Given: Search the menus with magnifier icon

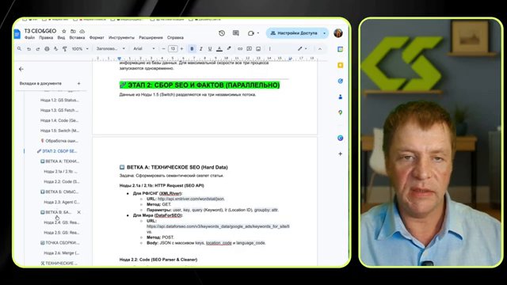Looking at the screenshot, I should coord(19,49).
